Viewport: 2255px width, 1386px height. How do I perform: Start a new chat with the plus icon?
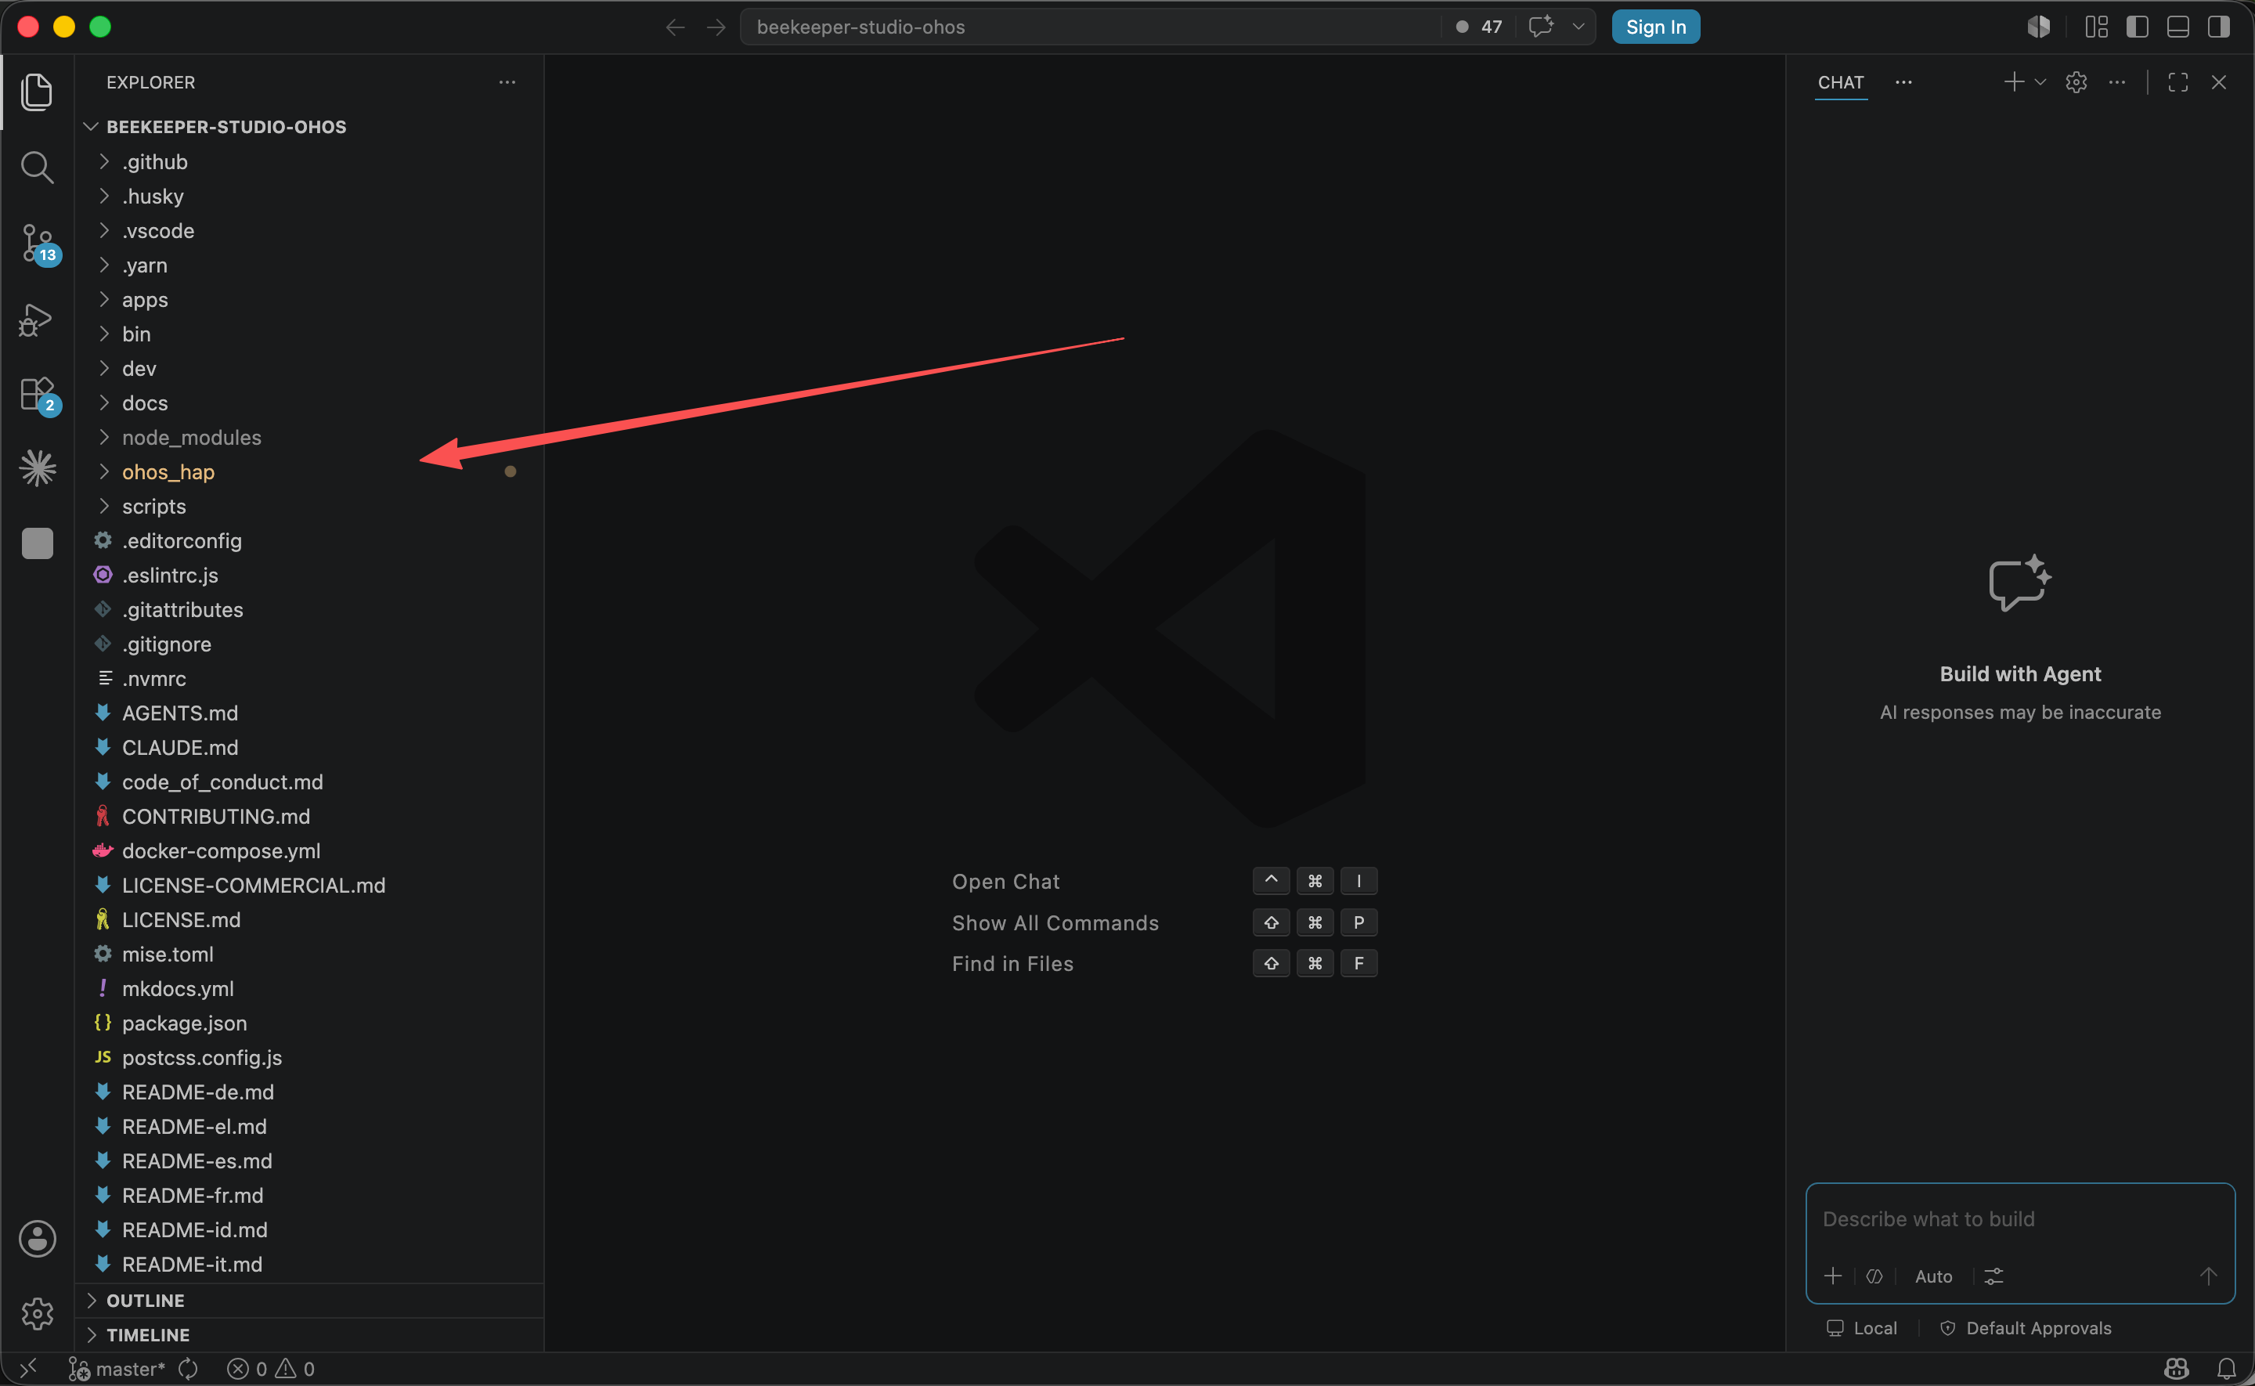2013,82
